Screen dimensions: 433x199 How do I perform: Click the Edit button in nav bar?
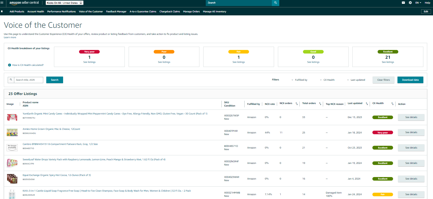coord(426,12)
